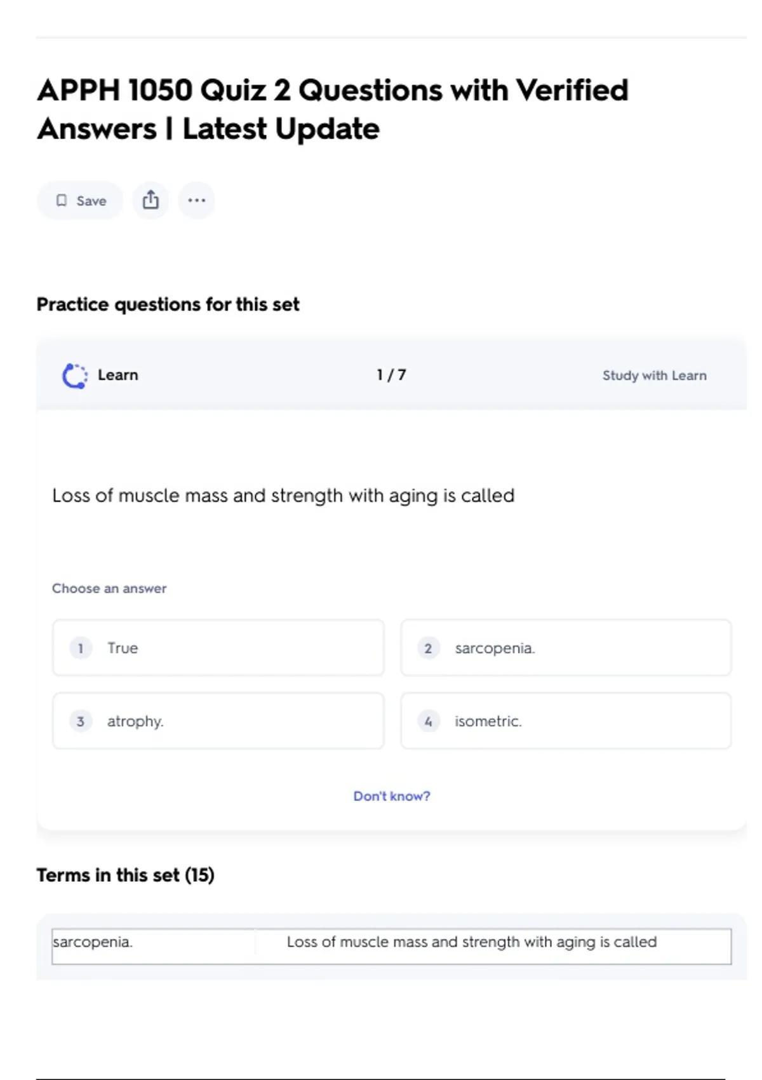This screenshot has width=762, height=1080.
Task: Choose "sarcopenia." as the answer
Action: point(565,648)
